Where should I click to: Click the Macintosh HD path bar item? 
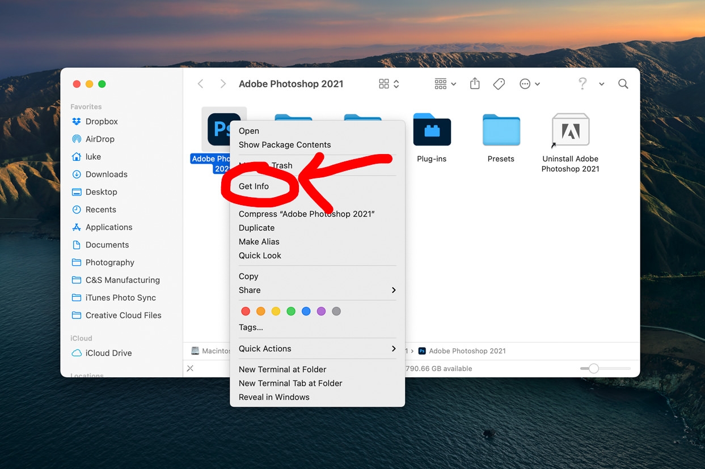[x=211, y=351]
